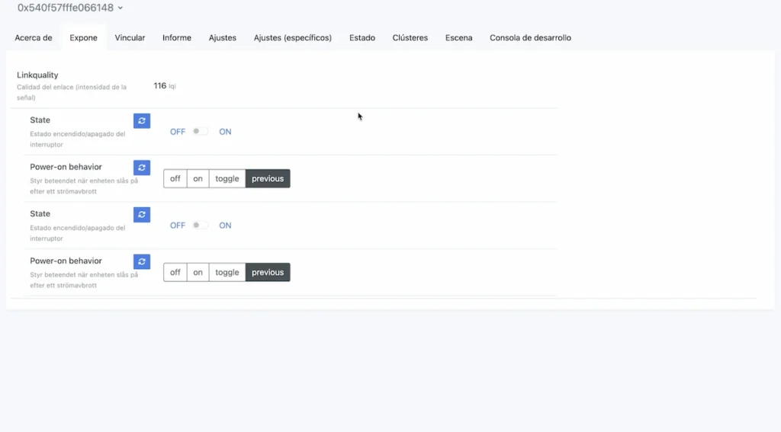Switch to the Acerca de tab
Screen dimensions: 781x432
tap(34, 38)
